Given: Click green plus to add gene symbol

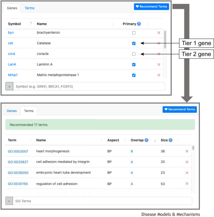Looking at the screenshot, I should (x=9, y=87).
